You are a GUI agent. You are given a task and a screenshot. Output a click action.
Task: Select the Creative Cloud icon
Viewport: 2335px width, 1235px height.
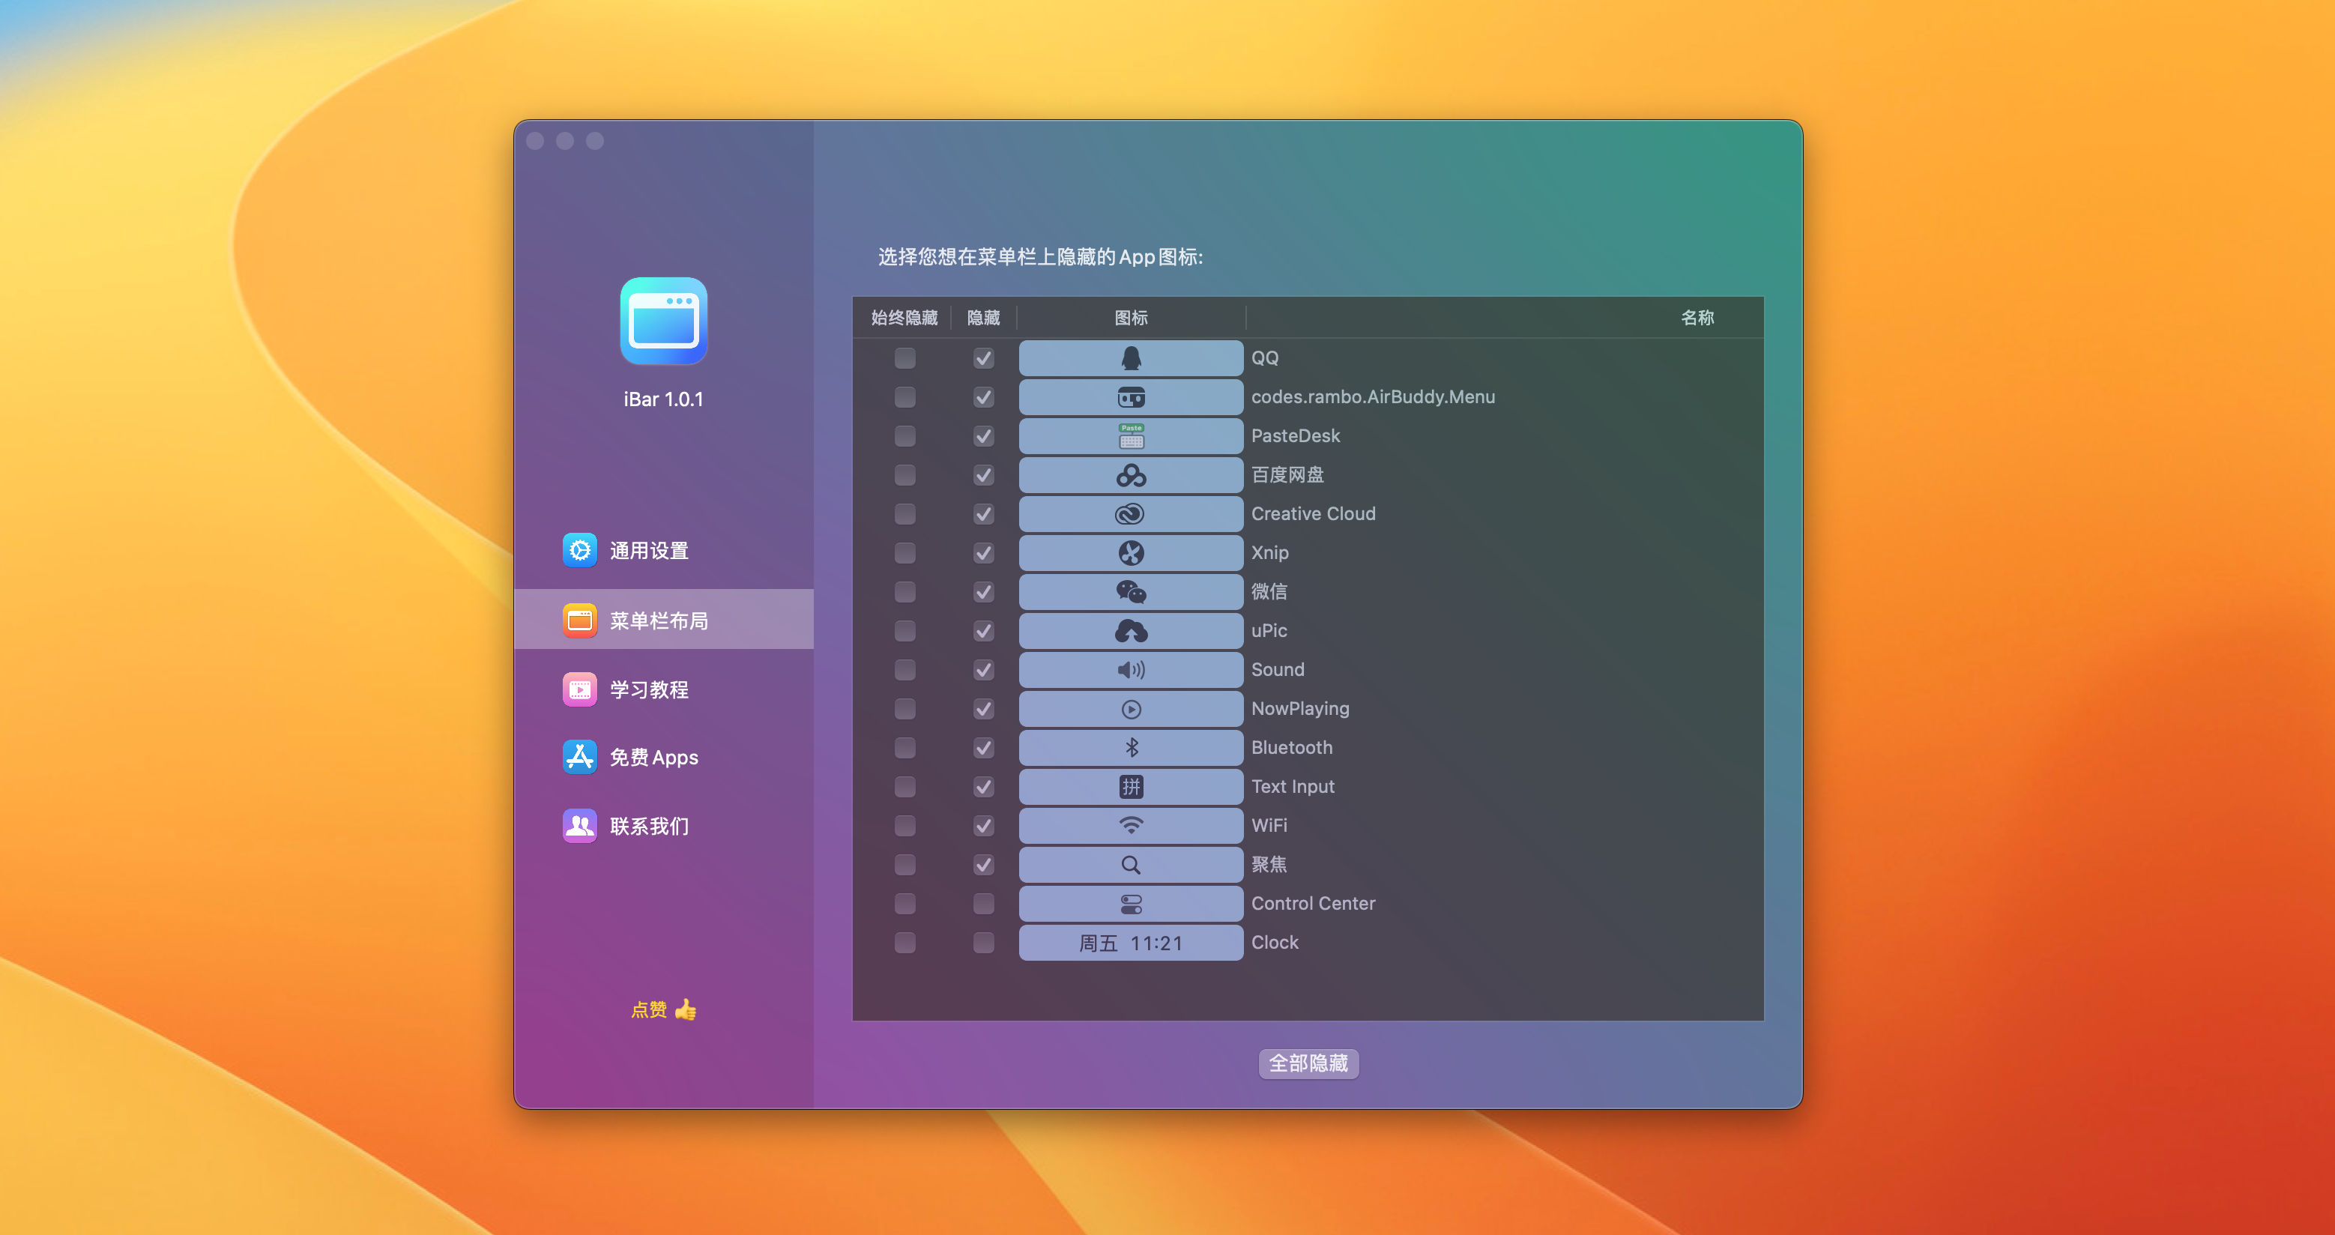coord(1129,514)
